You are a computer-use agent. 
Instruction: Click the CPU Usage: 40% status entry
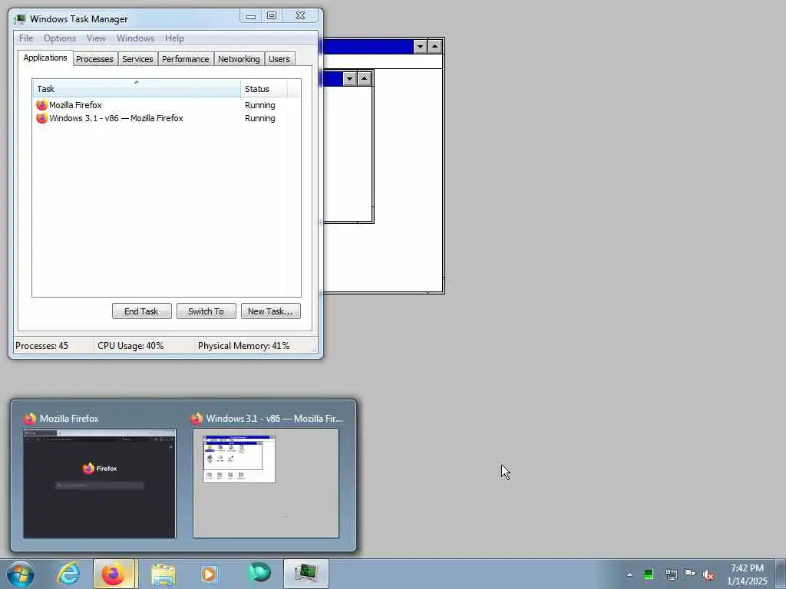pos(130,346)
